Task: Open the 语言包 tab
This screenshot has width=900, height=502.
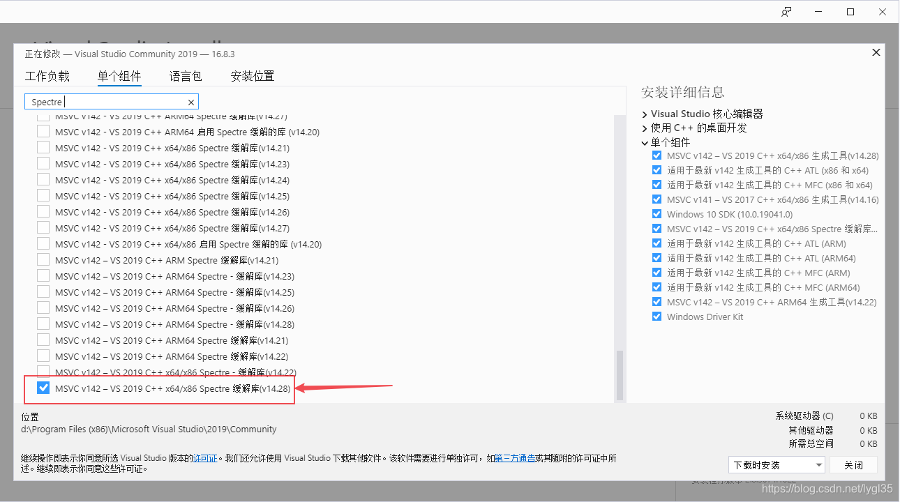Action: [186, 77]
